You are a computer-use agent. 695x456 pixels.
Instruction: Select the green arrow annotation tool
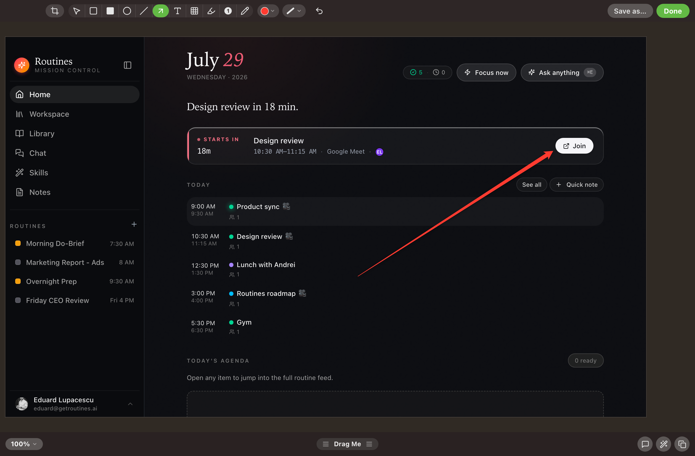[x=161, y=11]
